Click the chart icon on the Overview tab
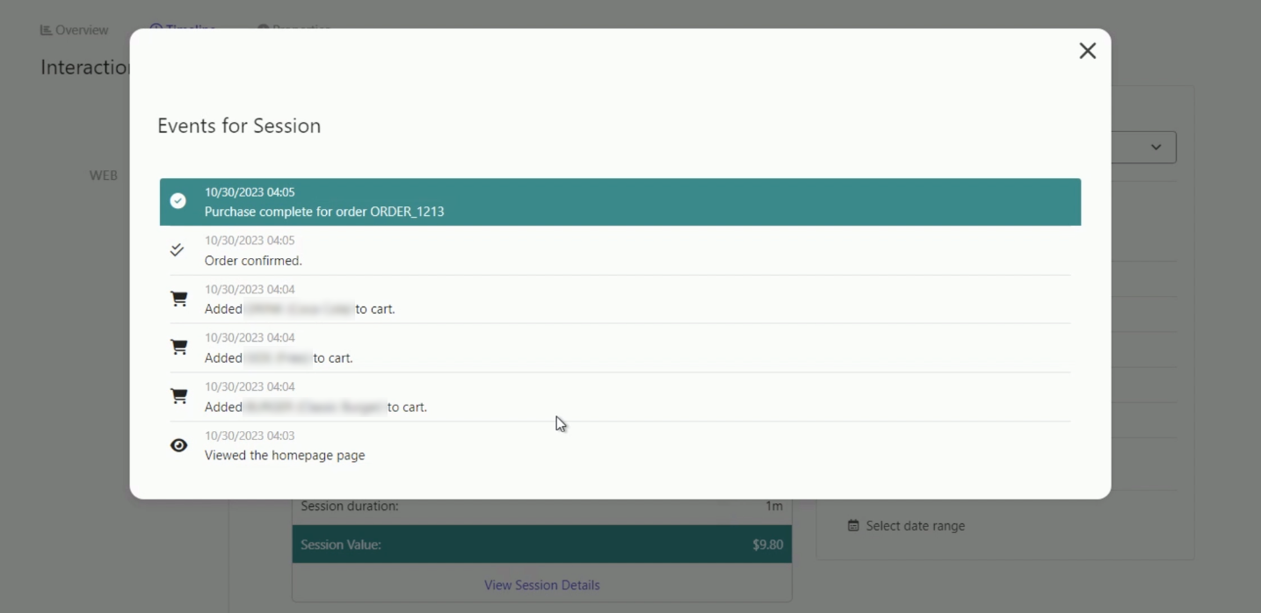 45,29
